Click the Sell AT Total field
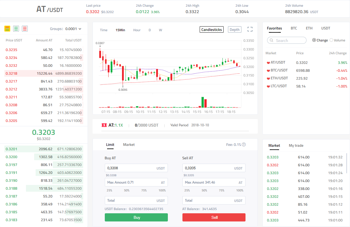Screen dimensions: 350x227 [x=214, y=200]
